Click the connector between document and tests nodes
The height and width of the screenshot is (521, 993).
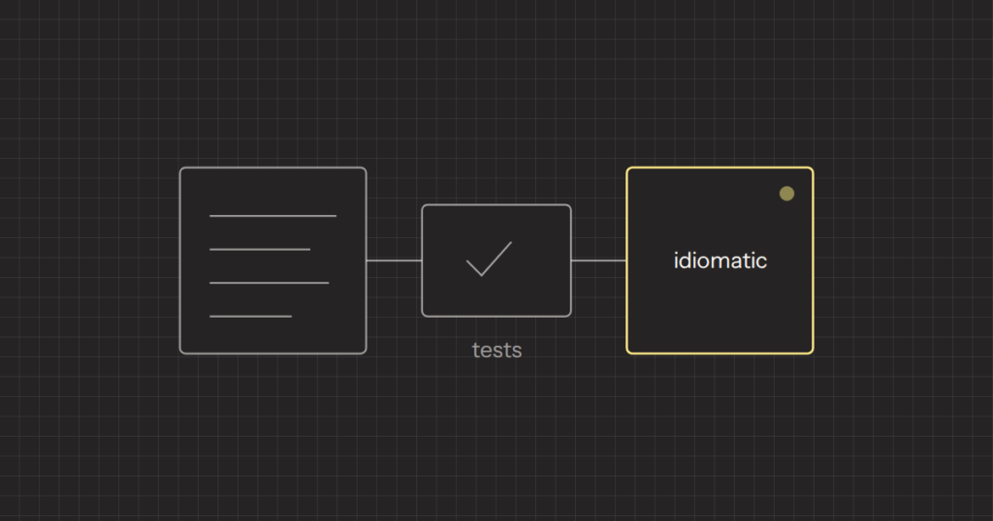pyautogui.click(x=395, y=260)
